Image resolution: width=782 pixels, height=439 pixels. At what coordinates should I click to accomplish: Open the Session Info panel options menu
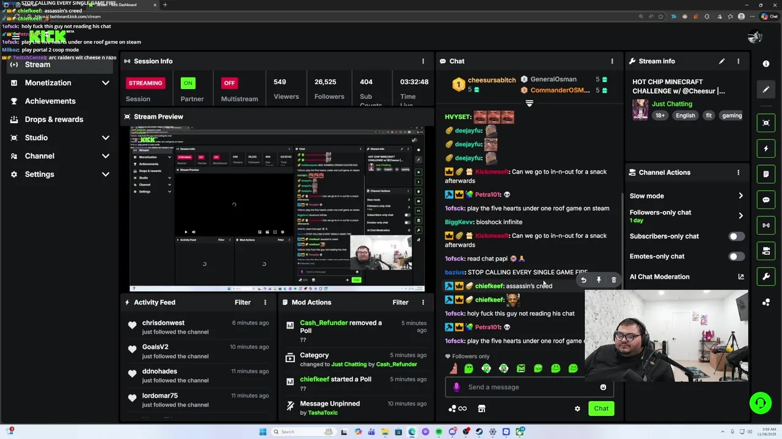(x=423, y=61)
